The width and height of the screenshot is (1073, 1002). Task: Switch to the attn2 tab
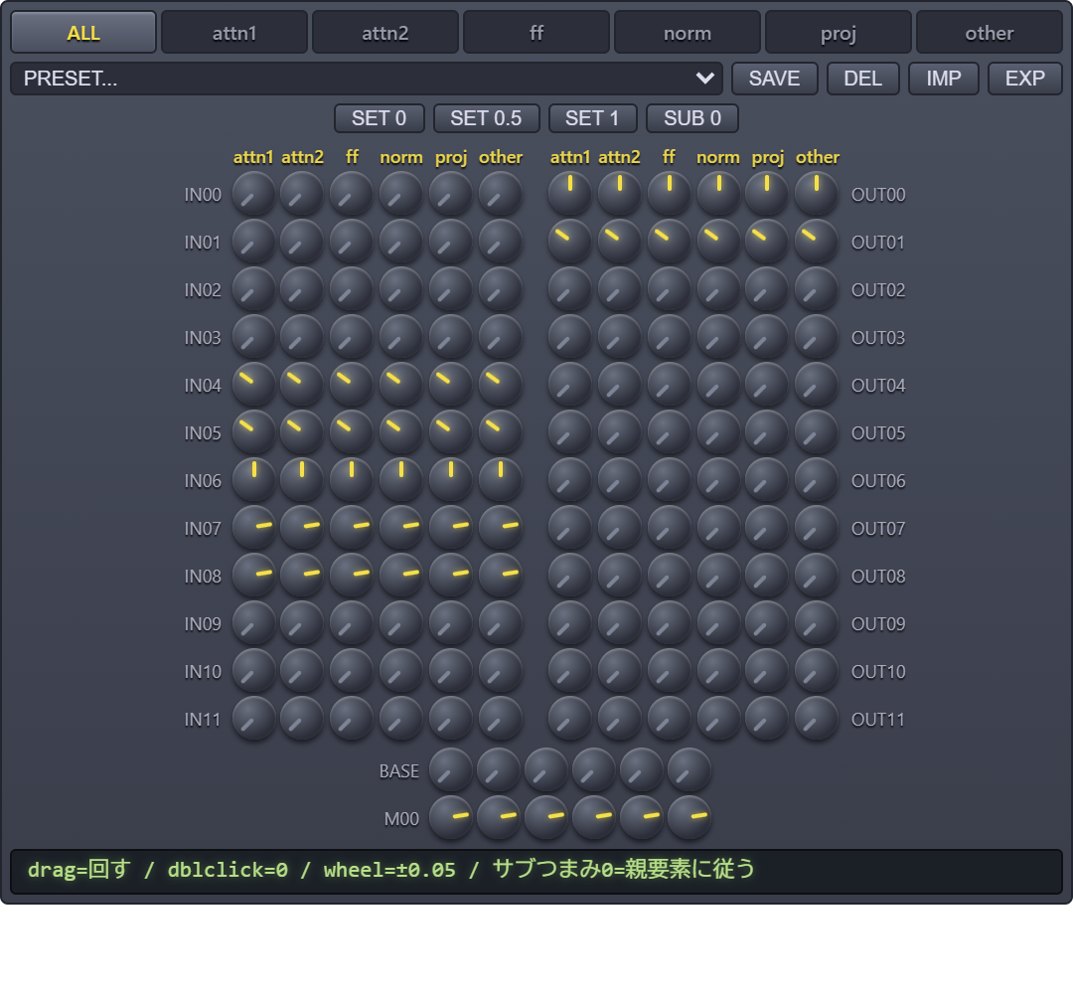pos(385,32)
